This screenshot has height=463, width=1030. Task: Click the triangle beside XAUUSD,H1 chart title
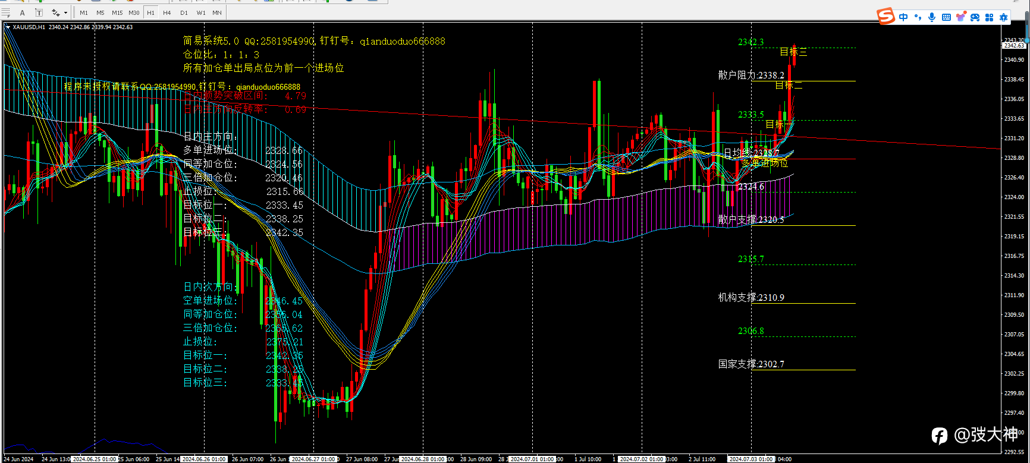coord(8,27)
